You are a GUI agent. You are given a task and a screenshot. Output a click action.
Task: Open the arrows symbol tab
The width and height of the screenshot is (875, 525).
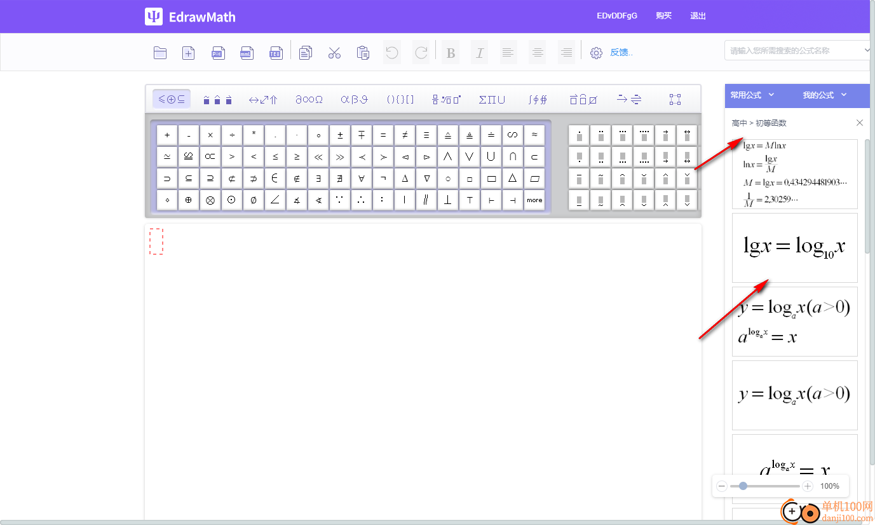(x=263, y=99)
